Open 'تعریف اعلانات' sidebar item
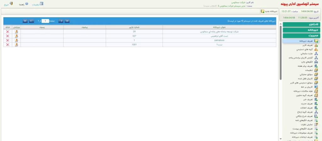The width and height of the screenshot is (322, 141). [x=310, y=108]
